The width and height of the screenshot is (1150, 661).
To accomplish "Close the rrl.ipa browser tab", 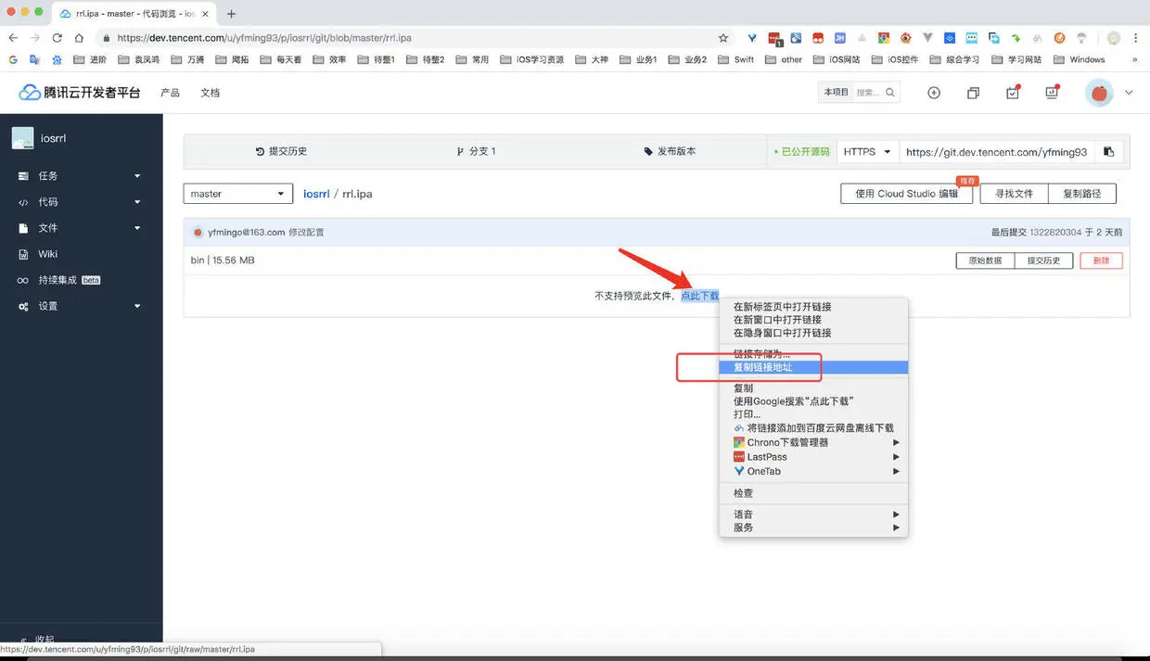I will [206, 14].
